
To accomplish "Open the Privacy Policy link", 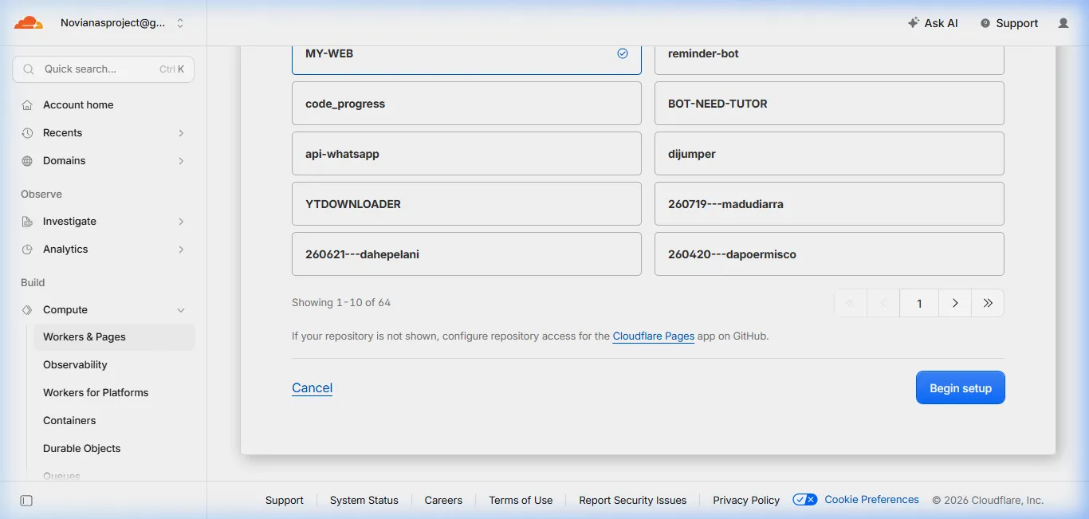I will pos(746,500).
